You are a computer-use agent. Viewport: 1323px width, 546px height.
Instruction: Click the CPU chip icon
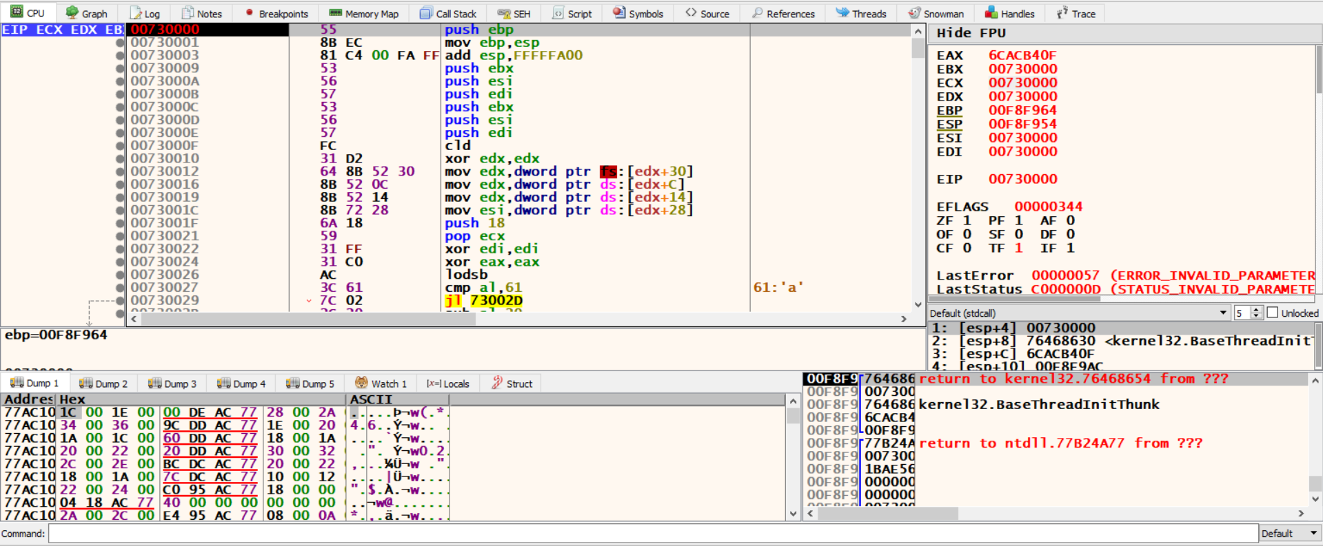16,12
